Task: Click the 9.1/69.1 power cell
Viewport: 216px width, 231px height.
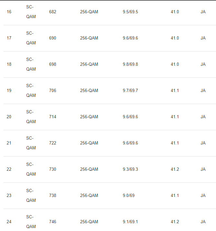Action: (130, 222)
